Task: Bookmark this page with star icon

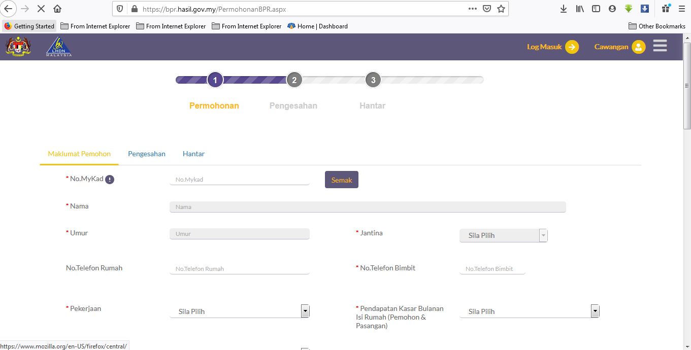Action: coord(501,9)
